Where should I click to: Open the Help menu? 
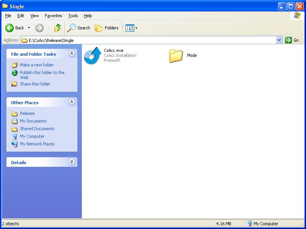click(88, 16)
